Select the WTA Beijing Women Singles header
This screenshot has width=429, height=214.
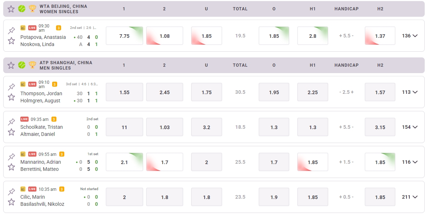click(64, 9)
